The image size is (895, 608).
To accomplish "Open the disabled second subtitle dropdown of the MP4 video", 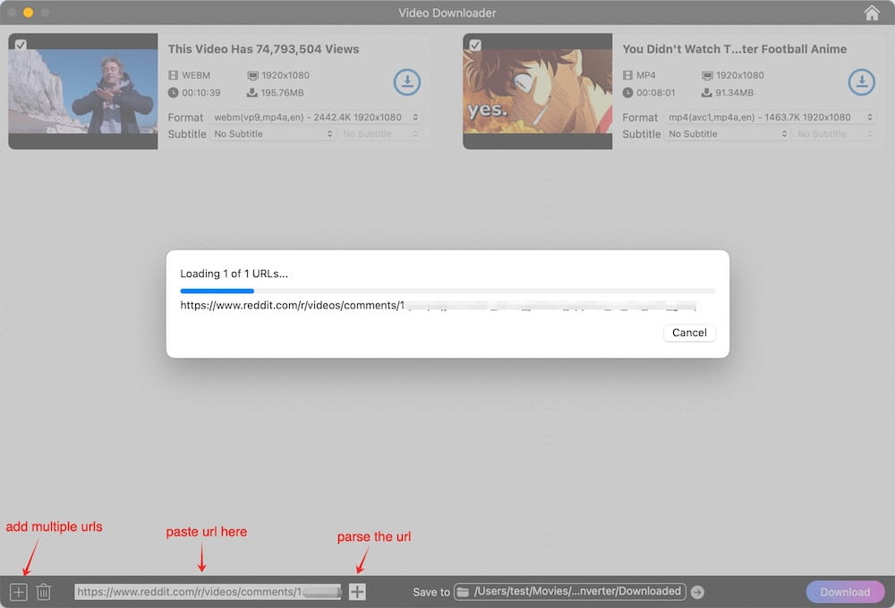I will point(835,133).
